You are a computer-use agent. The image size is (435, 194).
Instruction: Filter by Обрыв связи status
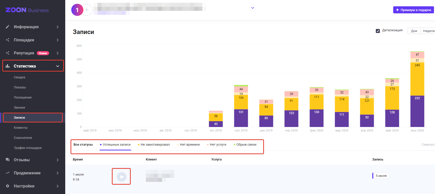pyautogui.click(x=245, y=145)
